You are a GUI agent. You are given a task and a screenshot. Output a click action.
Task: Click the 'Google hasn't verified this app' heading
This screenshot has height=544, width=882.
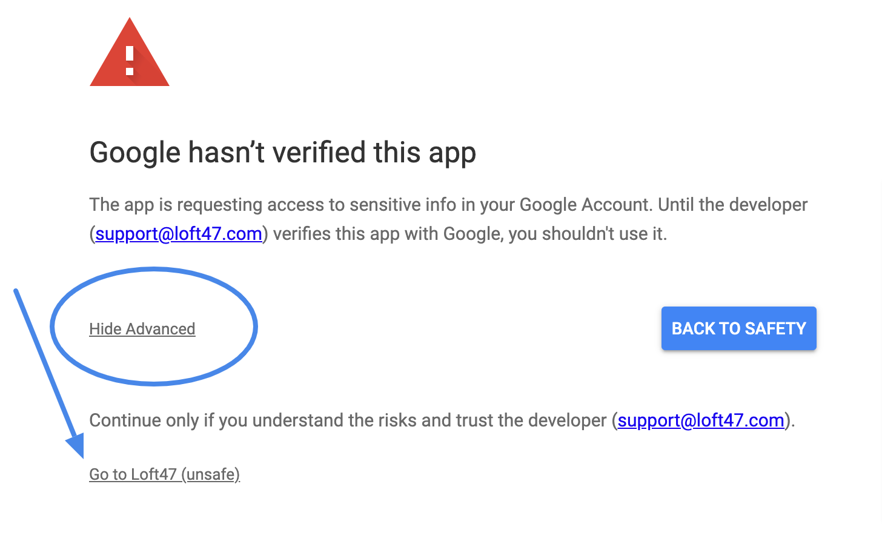point(283,153)
